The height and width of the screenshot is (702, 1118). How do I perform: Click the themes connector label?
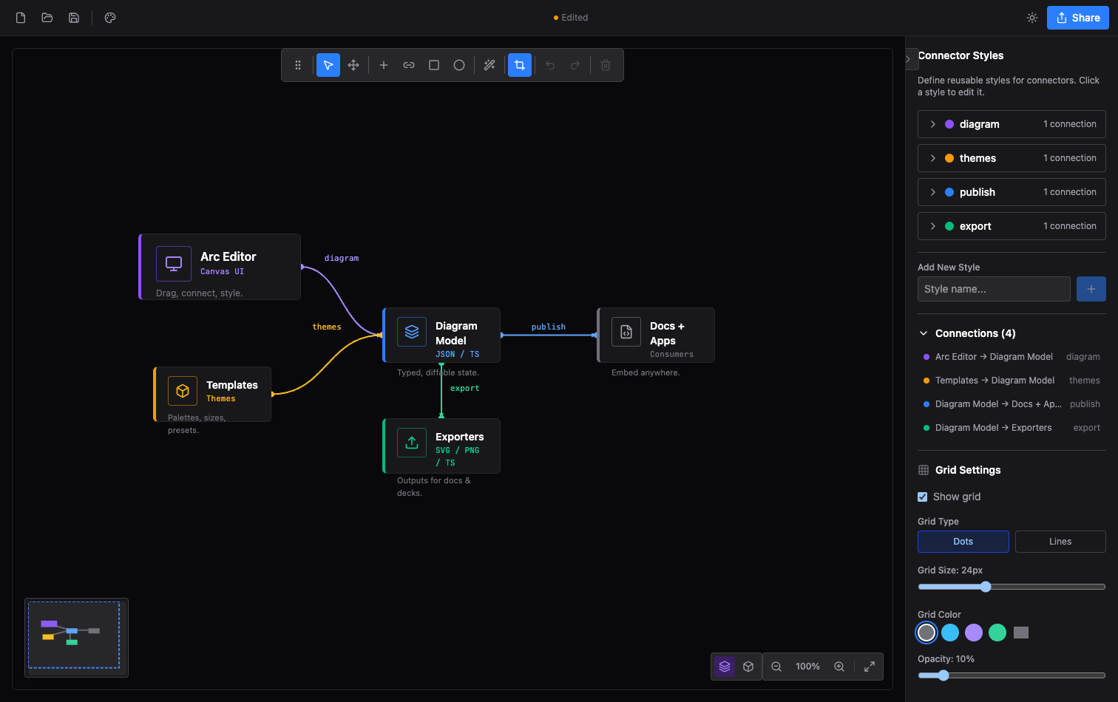[x=327, y=327]
